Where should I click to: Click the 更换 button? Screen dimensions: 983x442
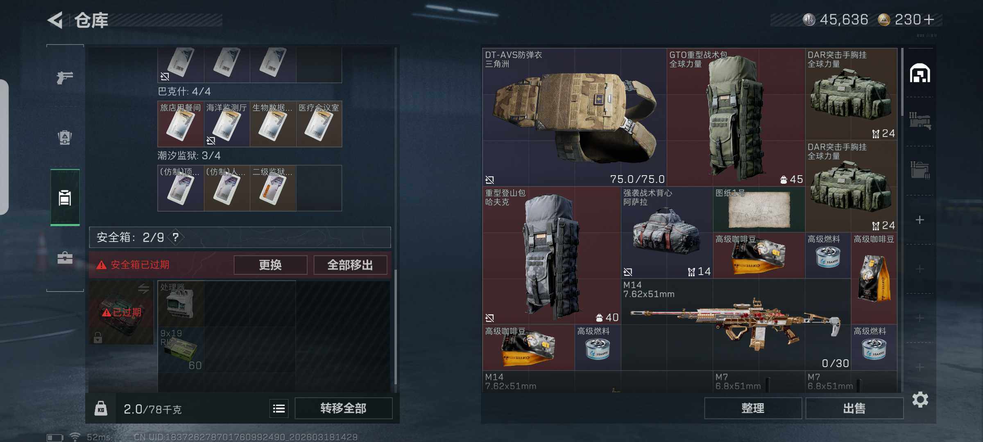(270, 265)
